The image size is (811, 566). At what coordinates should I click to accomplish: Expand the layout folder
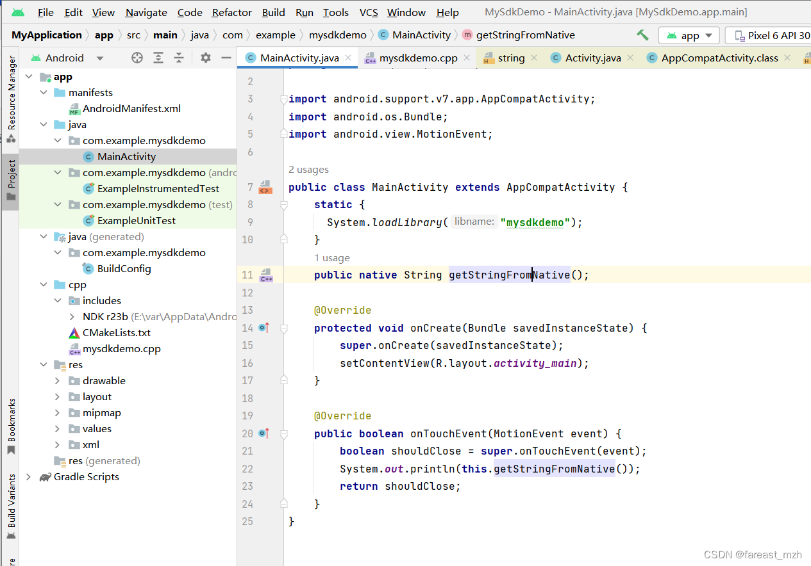click(x=58, y=397)
